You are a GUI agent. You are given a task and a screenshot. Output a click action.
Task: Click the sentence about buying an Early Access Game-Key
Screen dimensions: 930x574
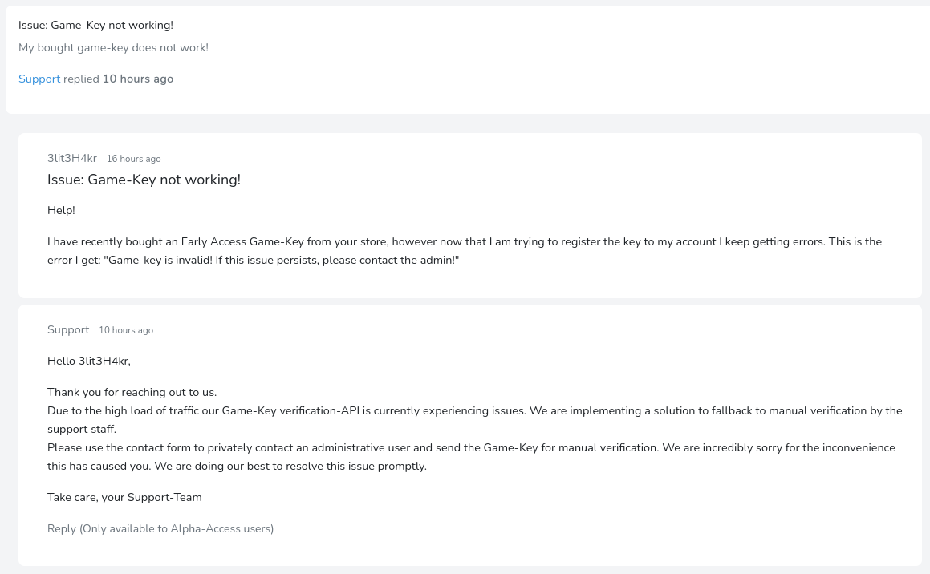click(321, 241)
